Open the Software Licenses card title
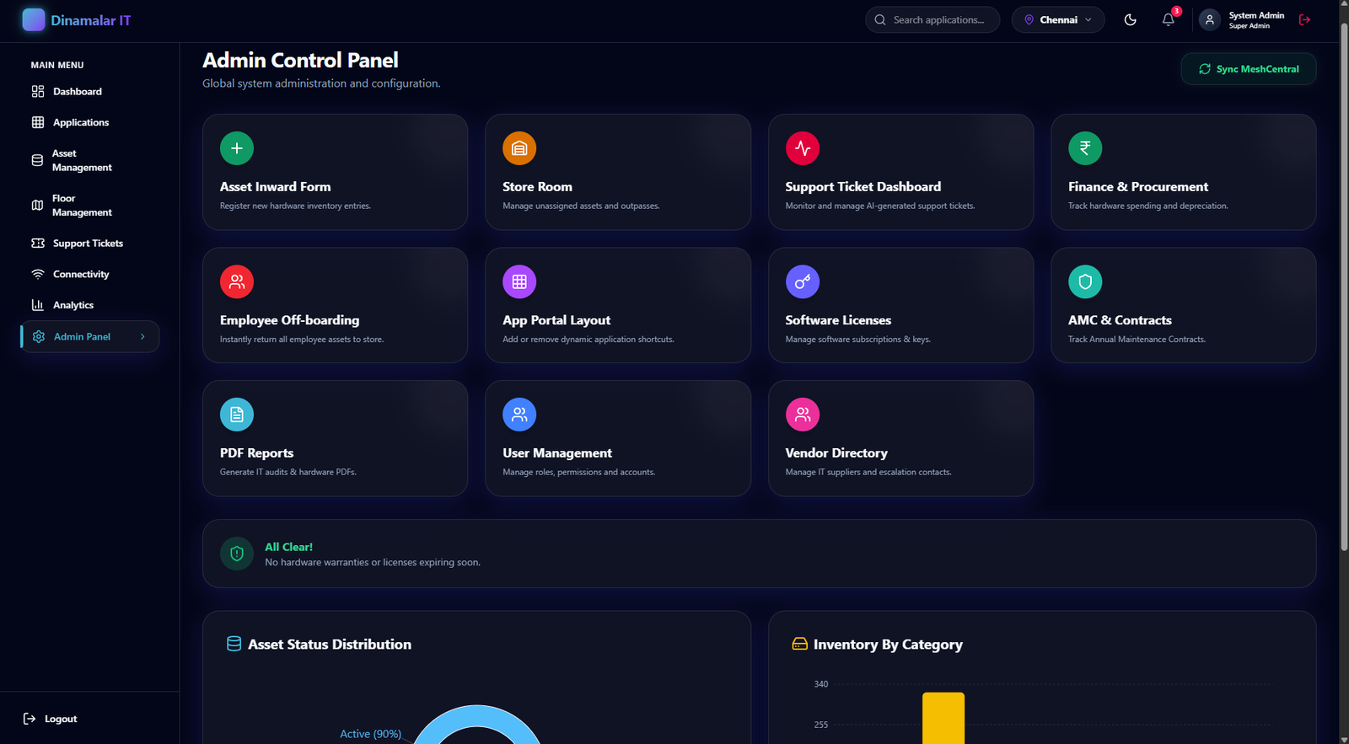The width and height of the screenshot is (1349, 744). click(838, 320)
